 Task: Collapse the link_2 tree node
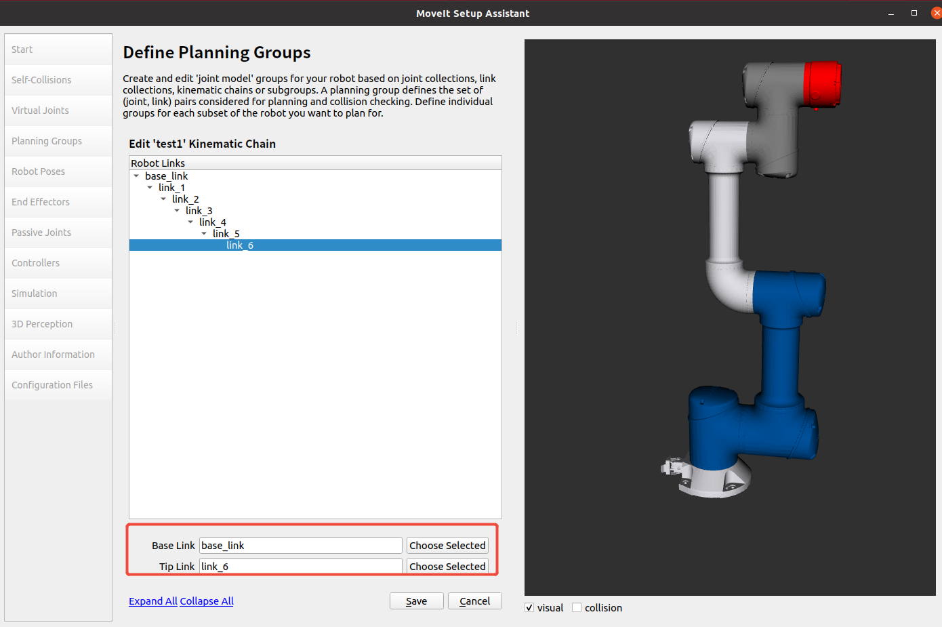coord(163,199)
